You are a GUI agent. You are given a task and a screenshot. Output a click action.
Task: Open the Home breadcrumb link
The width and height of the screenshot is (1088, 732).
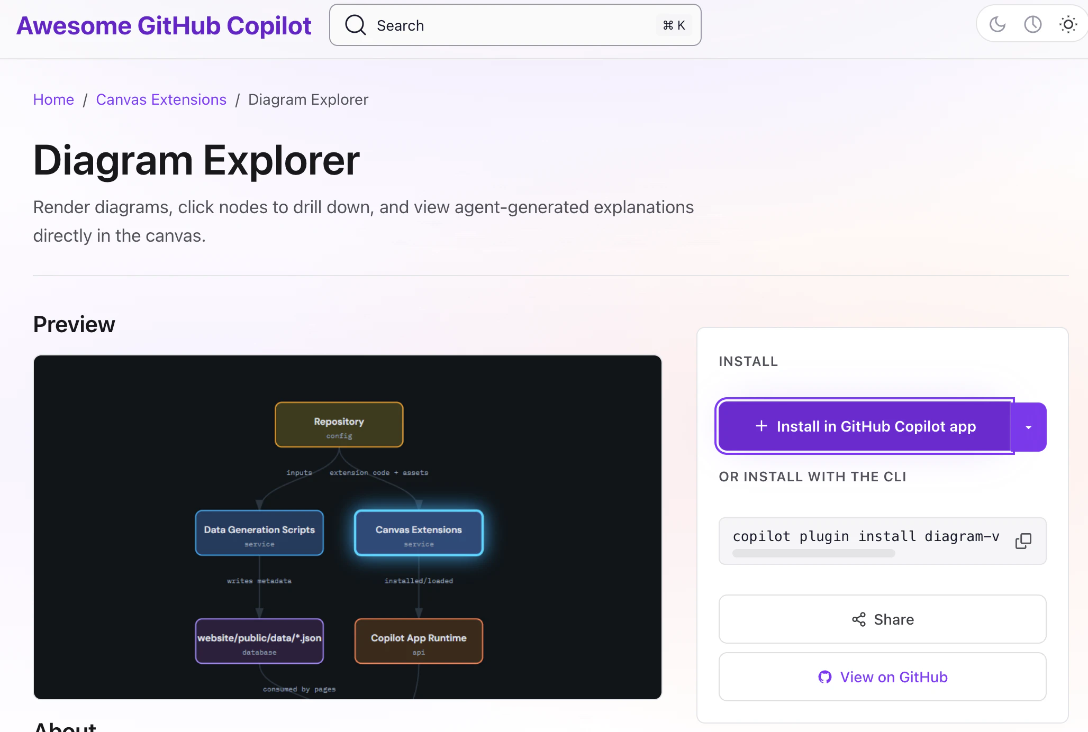tap(53, 99)
